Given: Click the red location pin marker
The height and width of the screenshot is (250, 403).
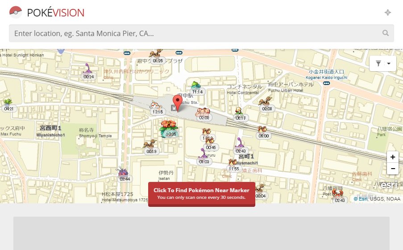Looking at the screenshot, I should click(177, 103).
